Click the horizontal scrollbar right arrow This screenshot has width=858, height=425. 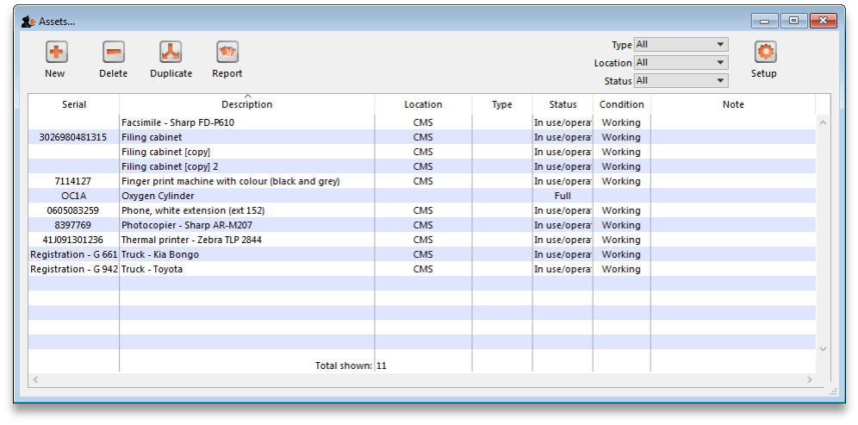(x=809, y=379)
